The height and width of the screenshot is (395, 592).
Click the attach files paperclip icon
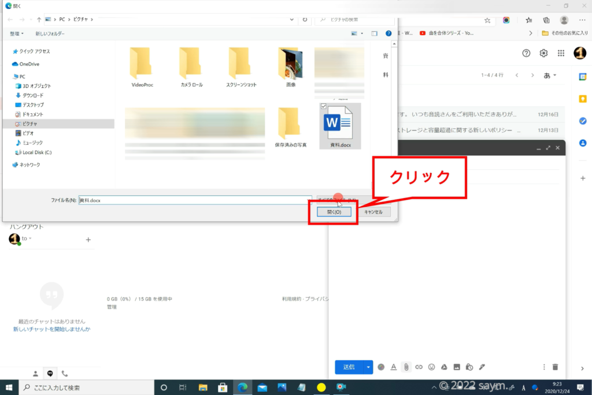[406, 367]
